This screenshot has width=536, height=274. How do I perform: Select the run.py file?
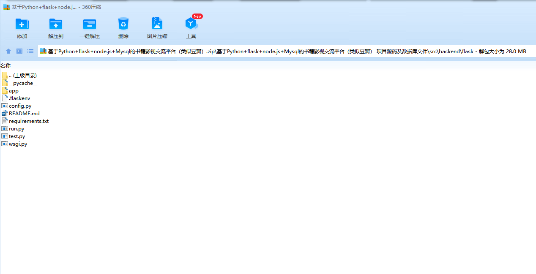[13, 129]
